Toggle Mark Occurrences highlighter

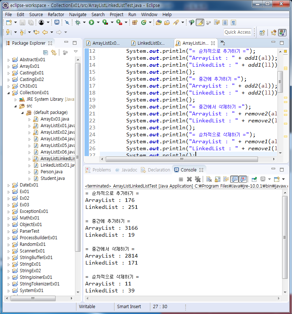click(x=200, y=22)
